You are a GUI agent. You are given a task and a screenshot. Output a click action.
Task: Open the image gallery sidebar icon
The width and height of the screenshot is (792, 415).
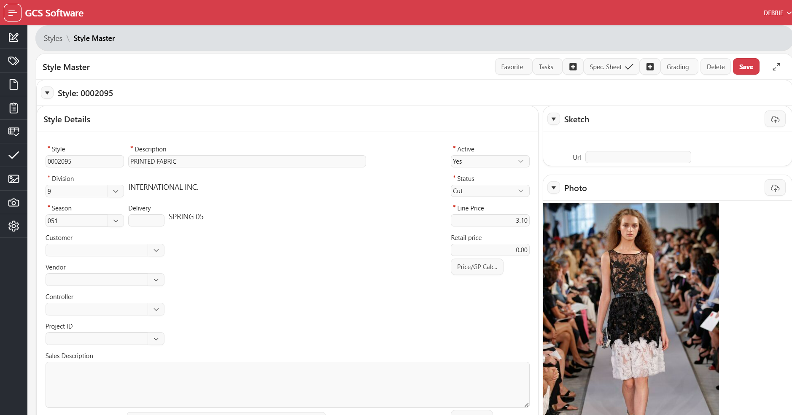click(x=13, y=179)
